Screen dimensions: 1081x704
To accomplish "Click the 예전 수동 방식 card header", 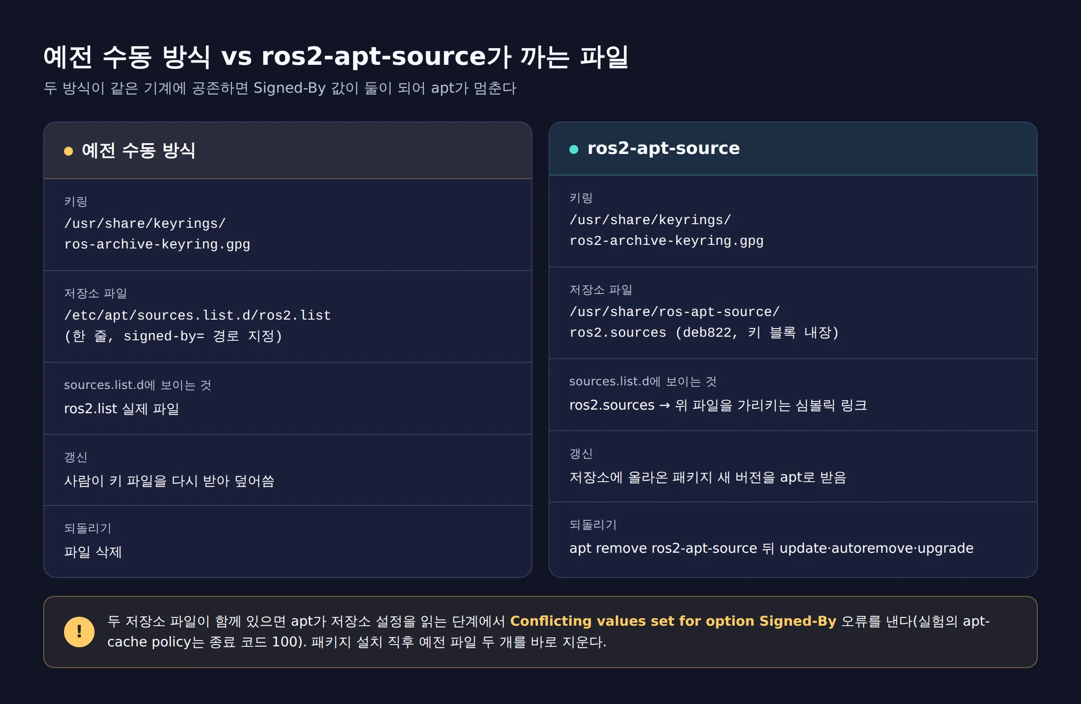I will pyautogui.click(x=287, y=150).
